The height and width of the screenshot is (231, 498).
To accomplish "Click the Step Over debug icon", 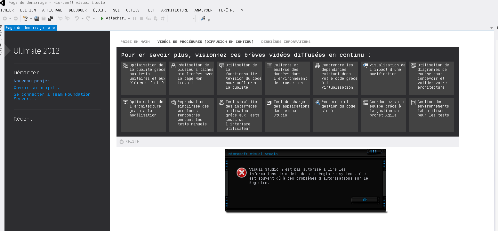I will point(156,19).
